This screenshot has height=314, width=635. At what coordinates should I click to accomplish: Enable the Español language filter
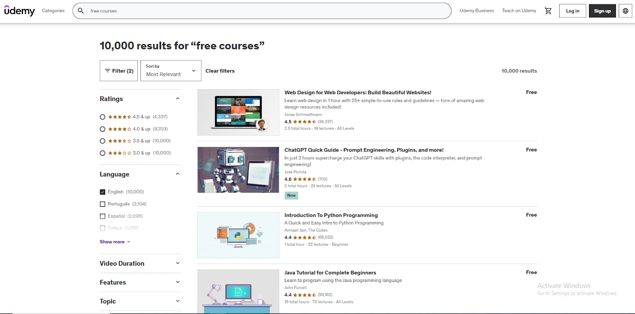pyautogui.click(x=102, y=216)
